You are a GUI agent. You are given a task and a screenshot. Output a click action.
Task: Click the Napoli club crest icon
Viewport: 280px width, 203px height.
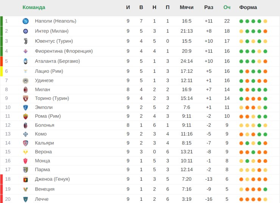click(25, 21)
